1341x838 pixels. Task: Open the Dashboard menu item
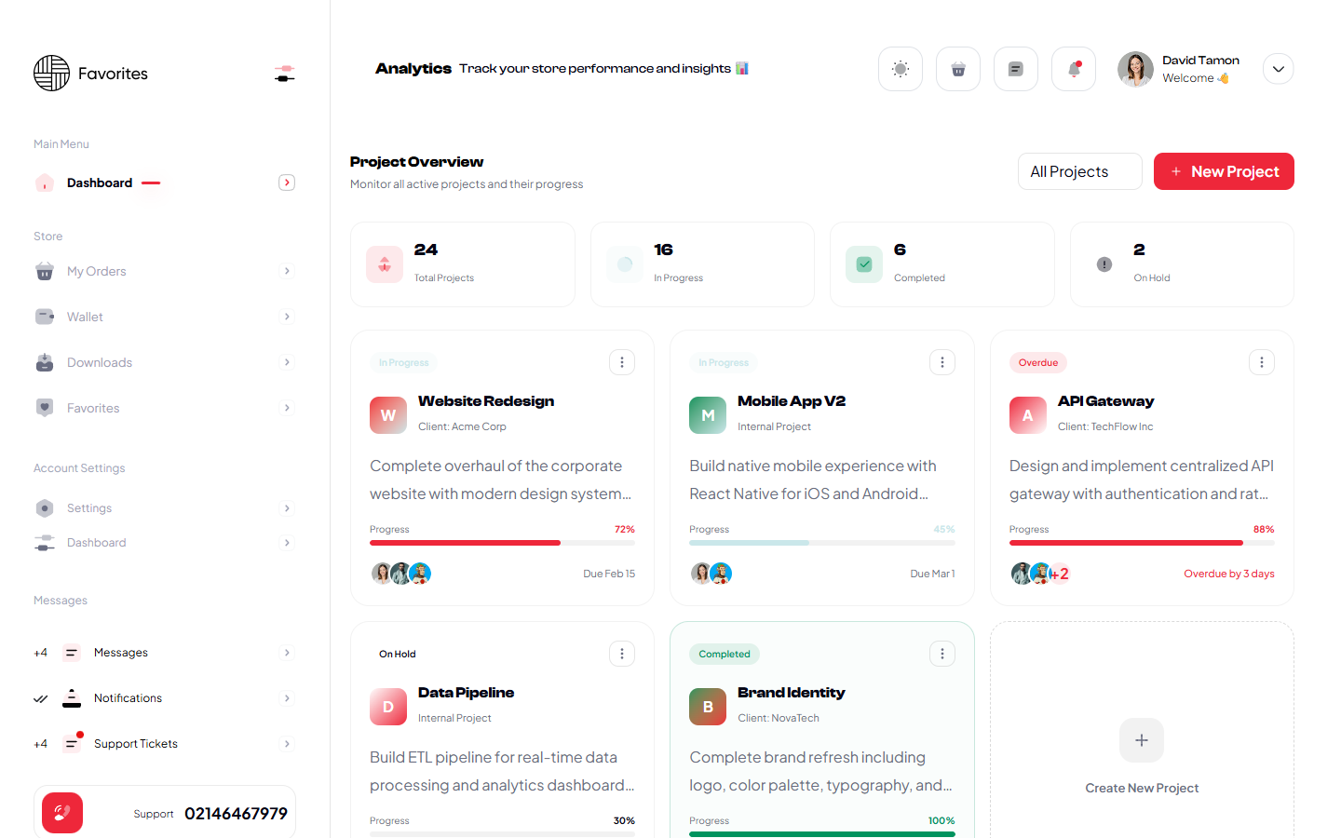(99, 182)
